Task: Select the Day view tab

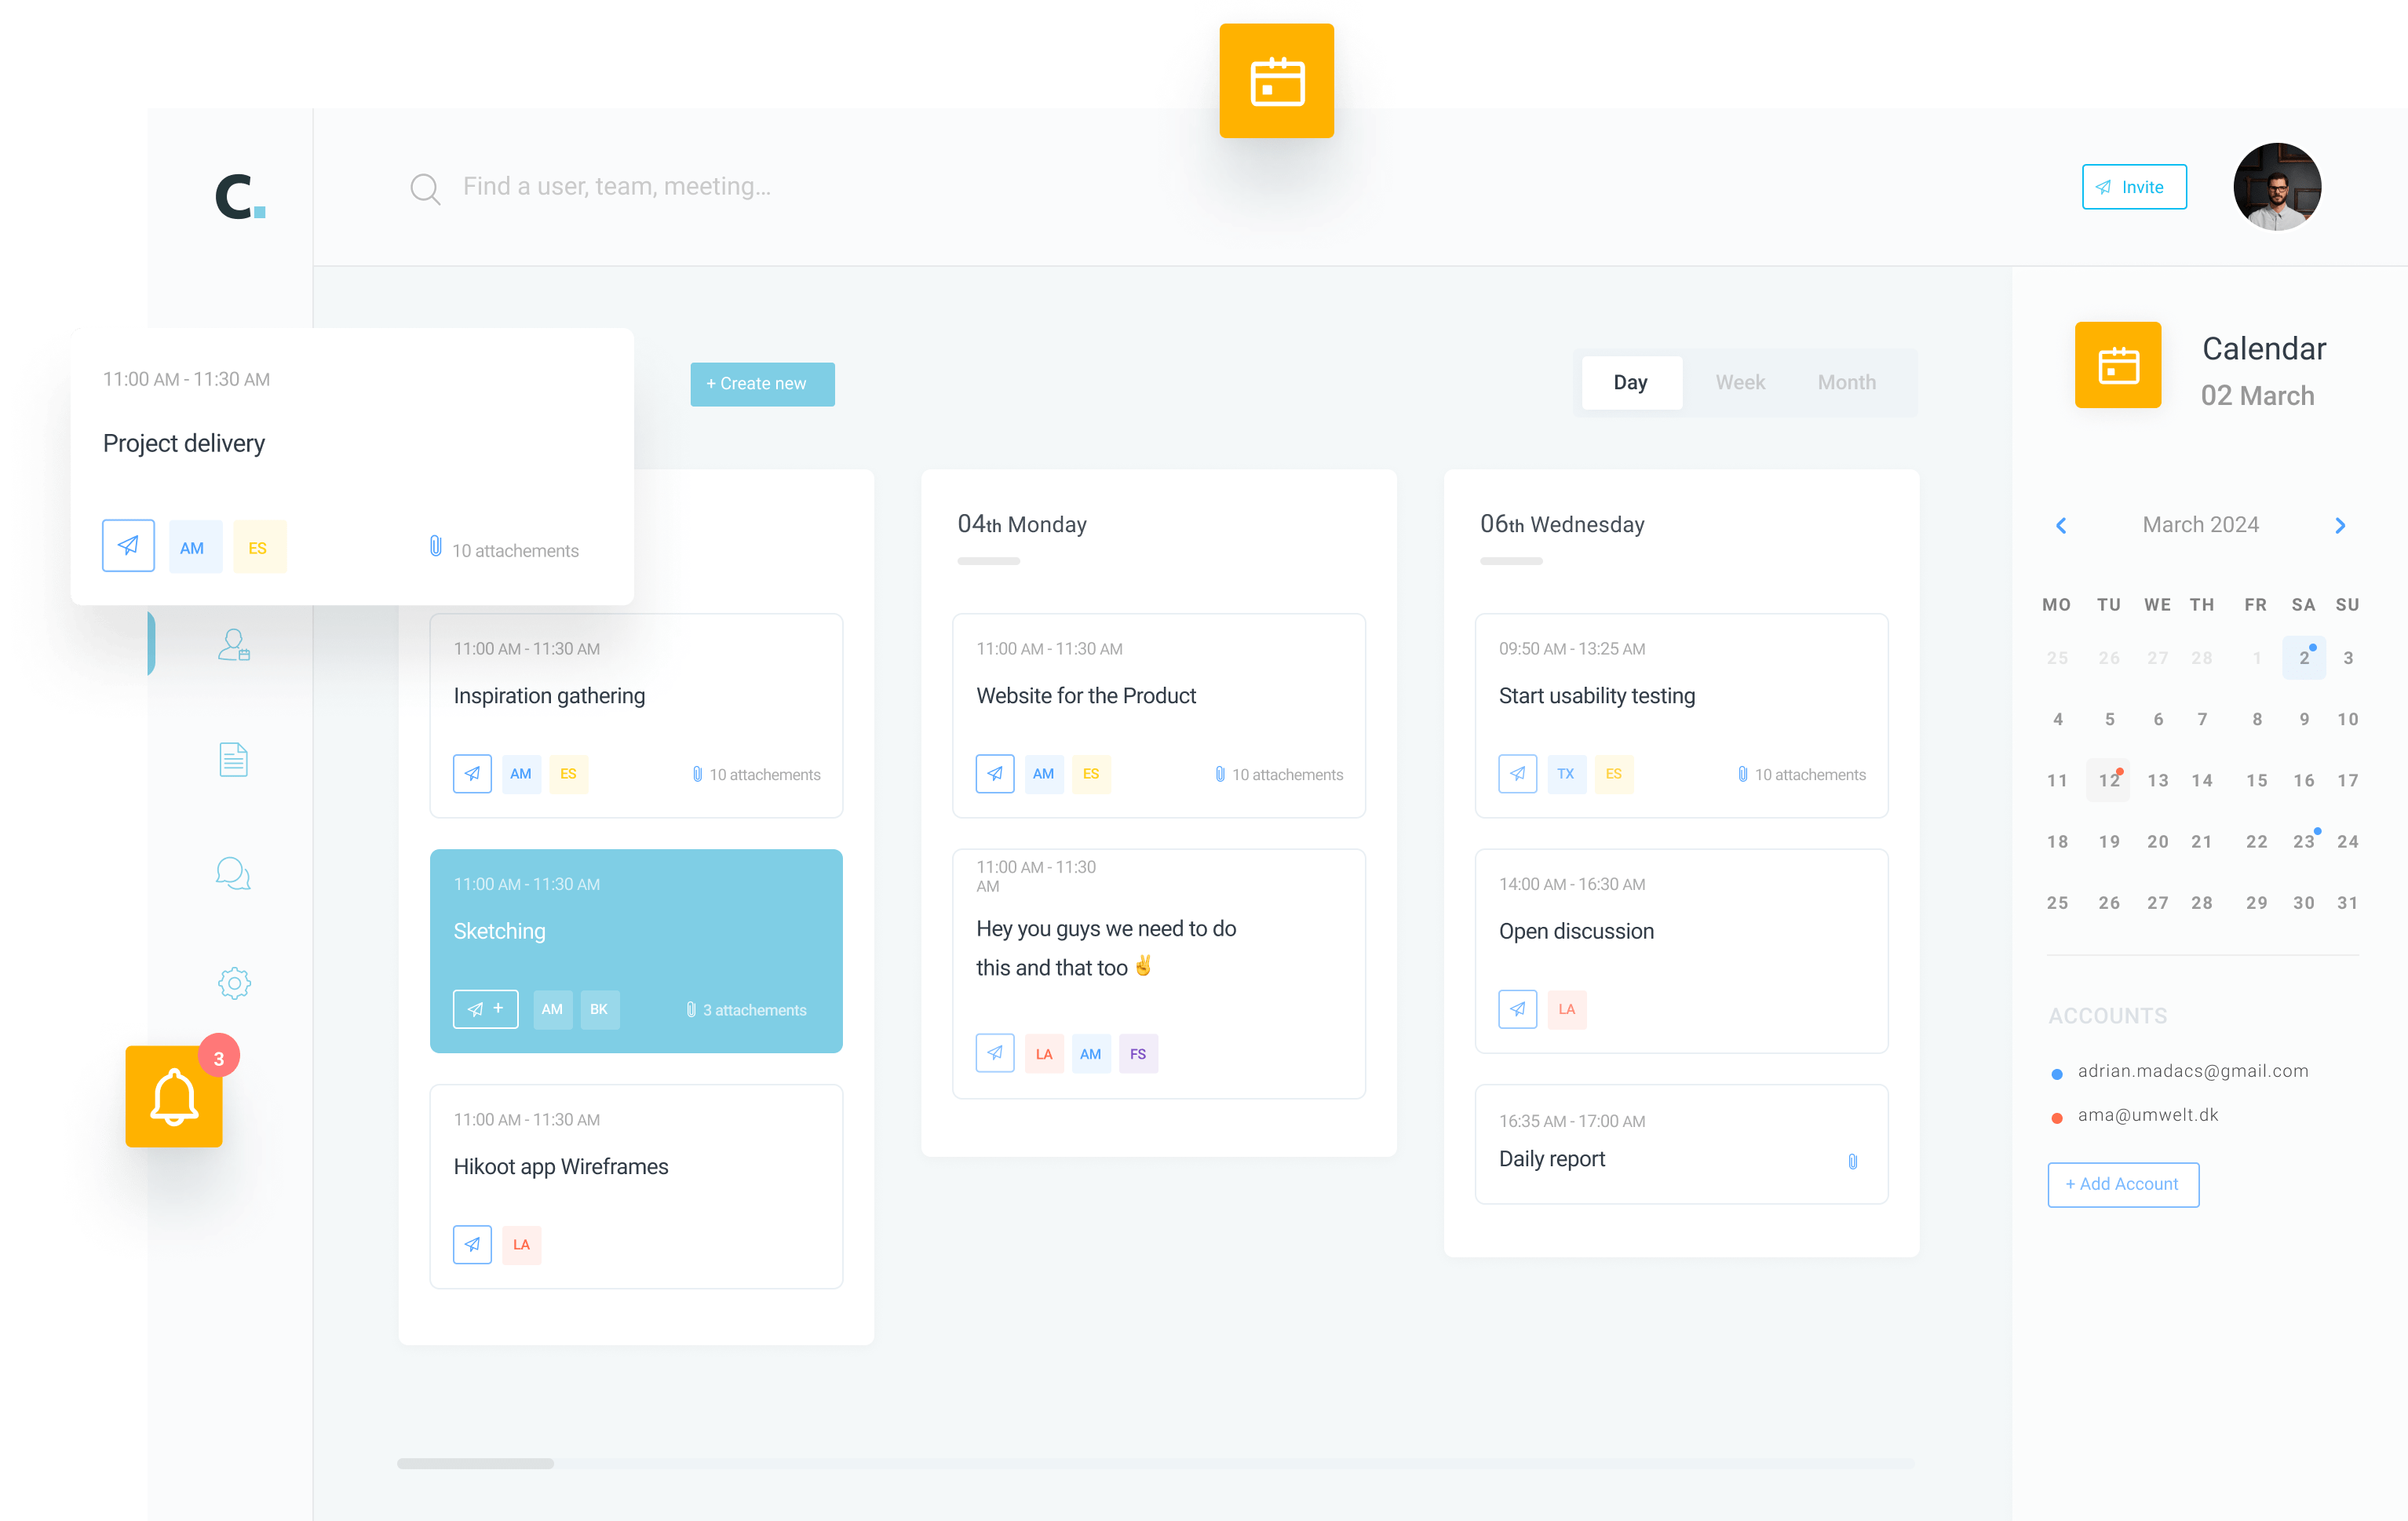Action: (x=1630, y=382)
